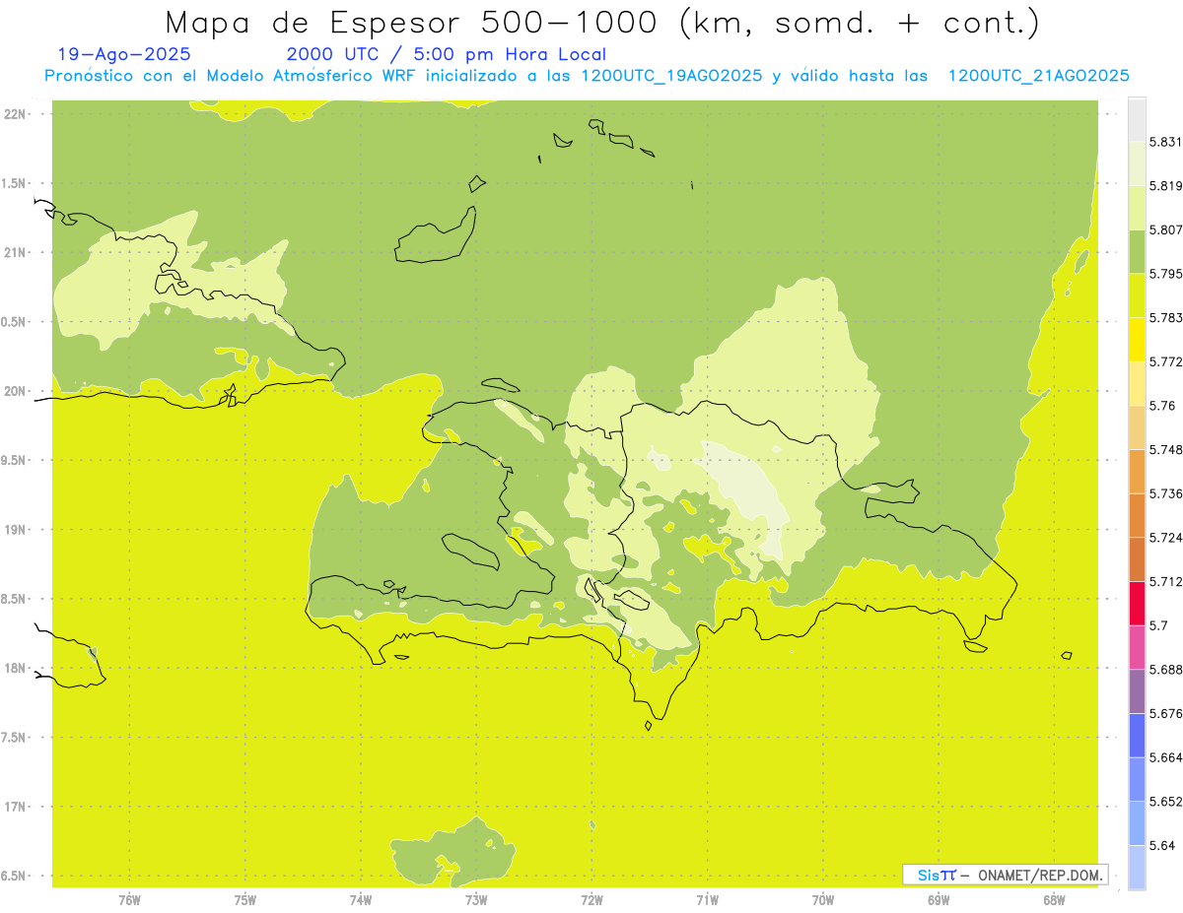Select brown-orange swatch between 5.712 and 5.724
Image resolution: width=1183 pixels, height=913 pixels.
coord(1137,558)
